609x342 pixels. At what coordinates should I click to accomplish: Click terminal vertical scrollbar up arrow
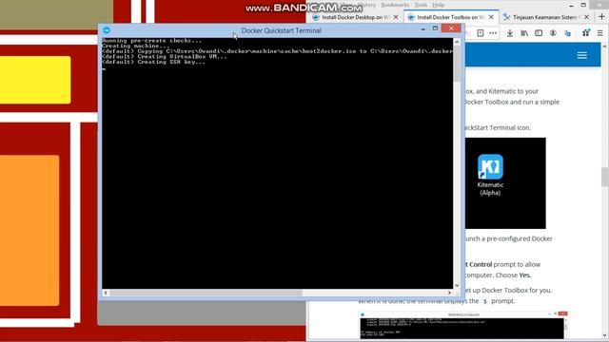[x=457, y=42]
